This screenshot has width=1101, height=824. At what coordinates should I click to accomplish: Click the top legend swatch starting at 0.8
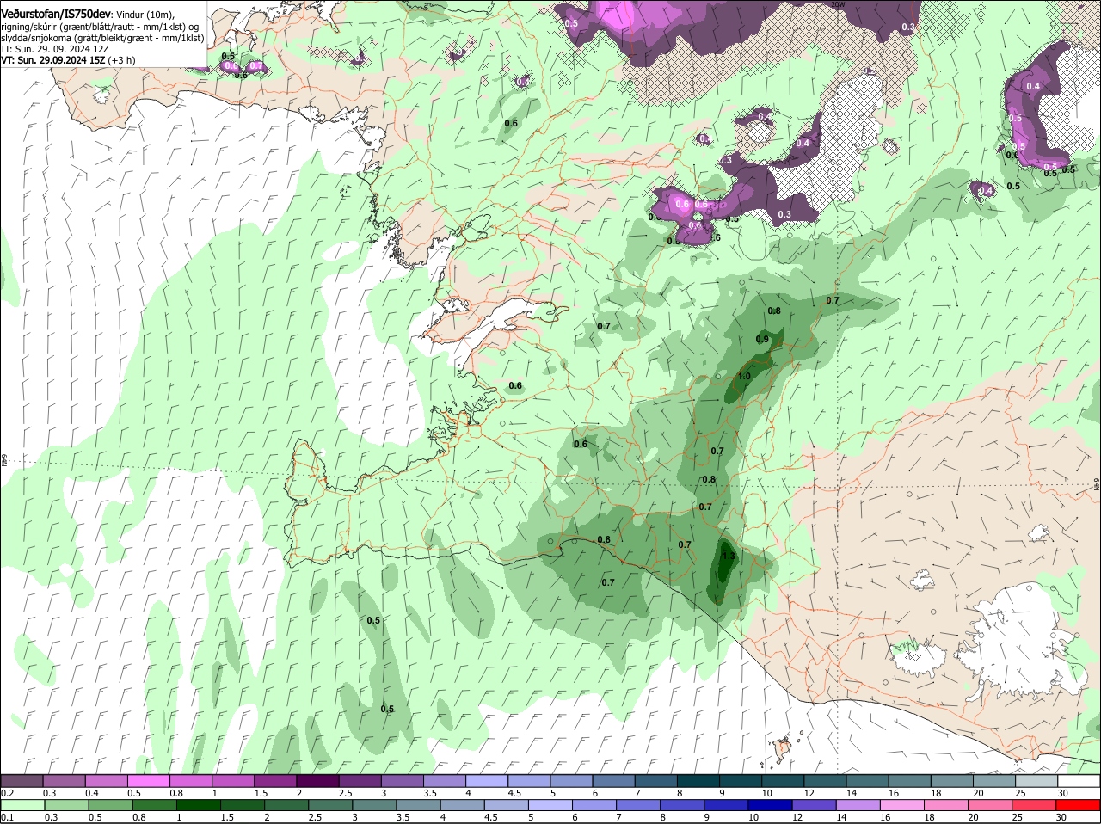point(191,780)
